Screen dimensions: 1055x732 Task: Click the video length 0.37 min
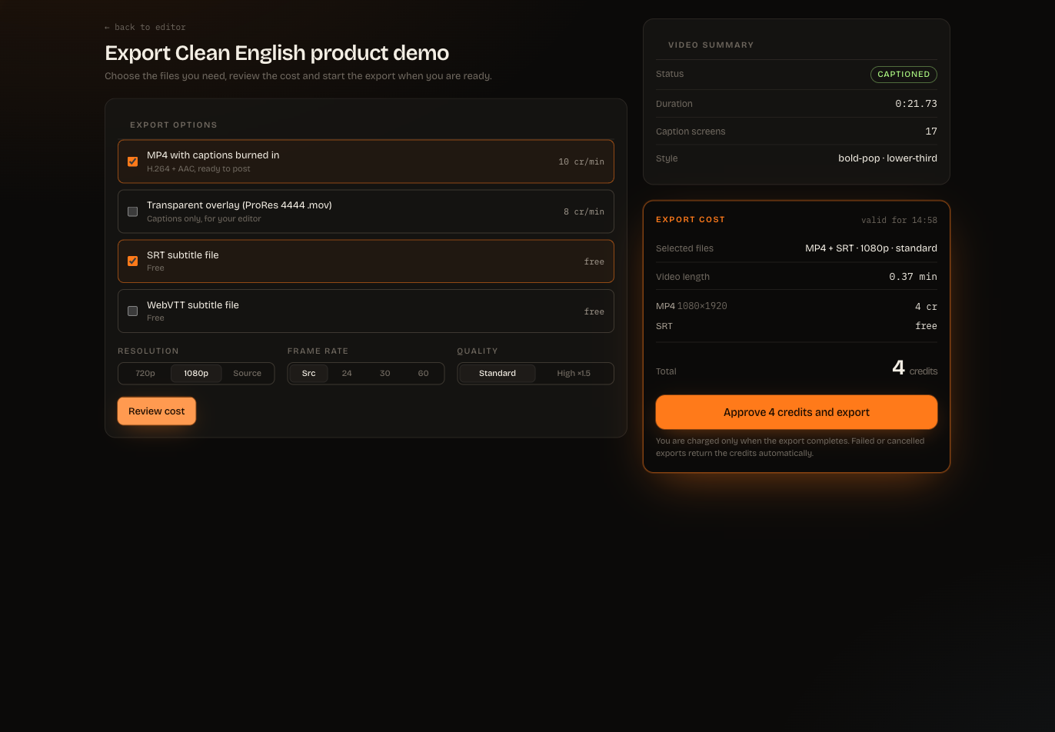tap(913, 277)
